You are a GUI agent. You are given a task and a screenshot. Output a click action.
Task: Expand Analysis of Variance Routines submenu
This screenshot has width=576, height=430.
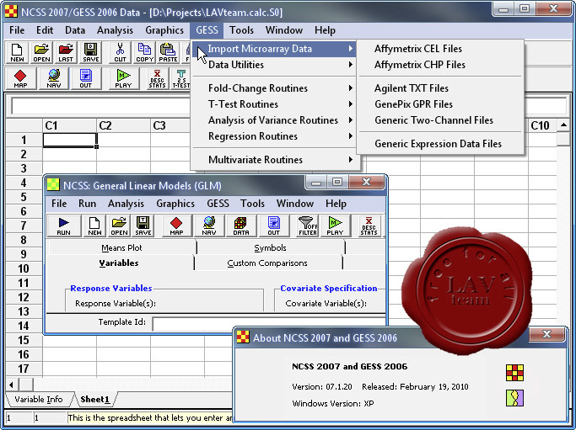pos(274,120)
